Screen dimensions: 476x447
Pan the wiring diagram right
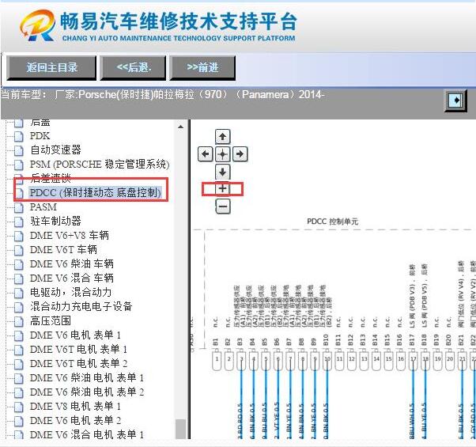[x=240, y=154]
